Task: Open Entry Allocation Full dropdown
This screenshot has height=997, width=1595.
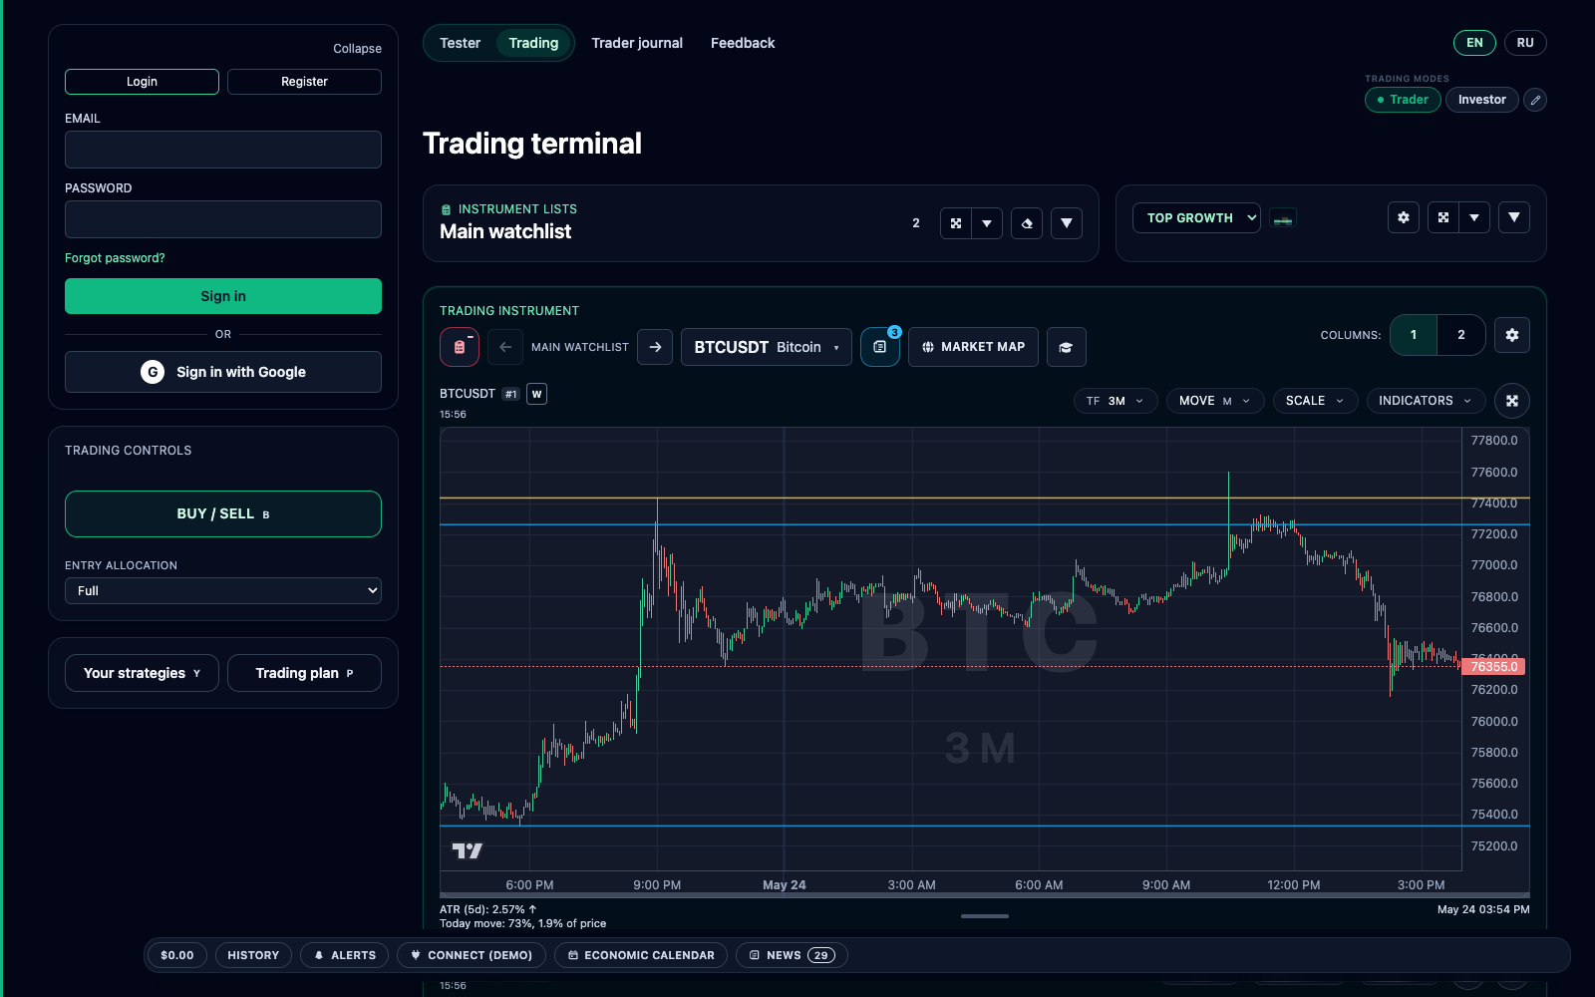Action: pyautogui.click(x=223, y=590)
